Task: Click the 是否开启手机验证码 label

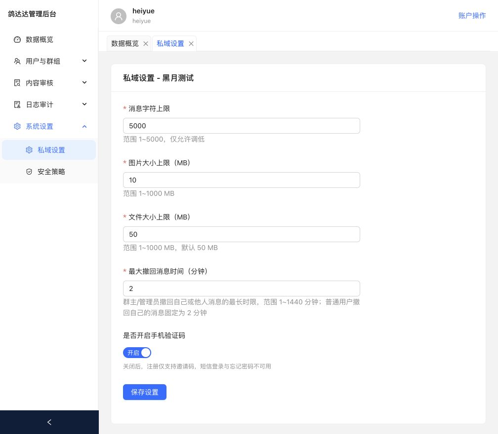Action: coord(154,335)
